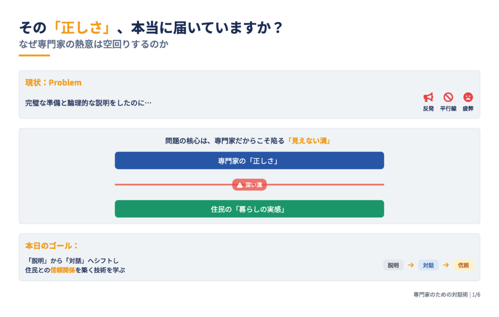Select the green 住民の「暮らしの実感」 bar
499x317 pixels.
(x=249, y=209)
